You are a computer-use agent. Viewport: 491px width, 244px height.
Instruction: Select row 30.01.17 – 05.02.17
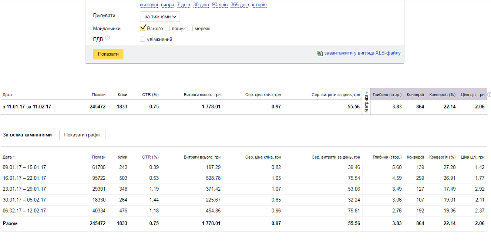pos(244,200)
